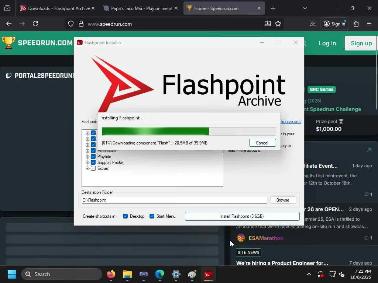Image resolution: width=378 pixels, height=283 pixels.
Task: Check the Extras component checkbox
Action: pyautogui.click(x=93, y=168)
